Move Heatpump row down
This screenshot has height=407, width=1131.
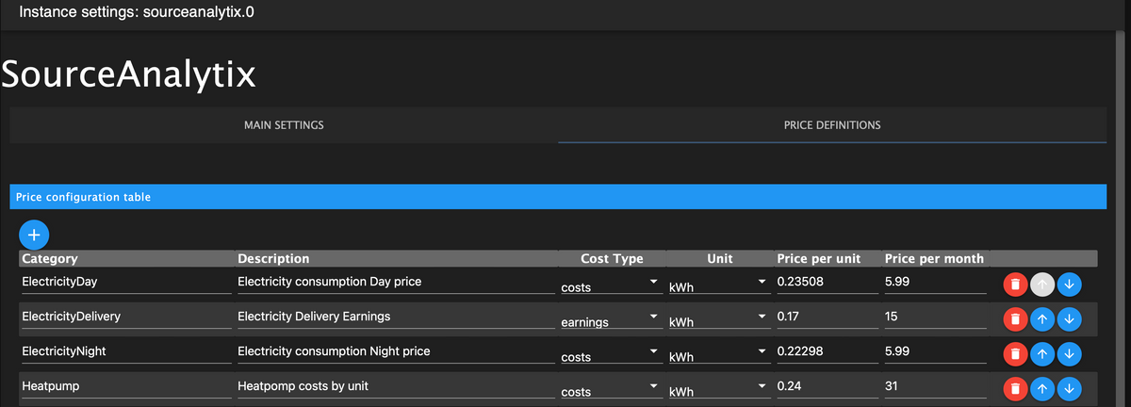[x=1069, y=388]
